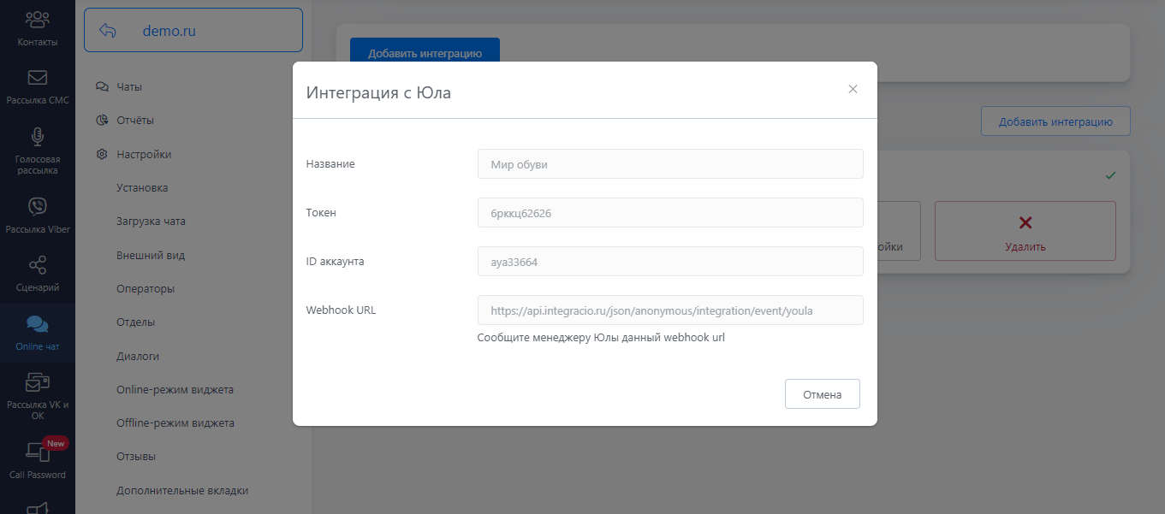Click the Название input field
This screenshot has width=1165, height=514.
click(670, 164)
